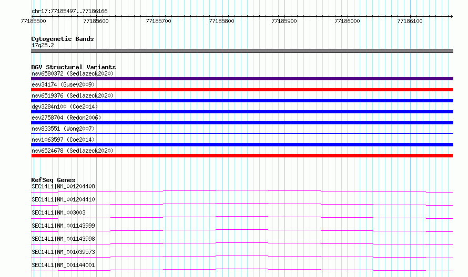
Task: Click the blue esv2758704 variant bar
Action: point(242,123)
